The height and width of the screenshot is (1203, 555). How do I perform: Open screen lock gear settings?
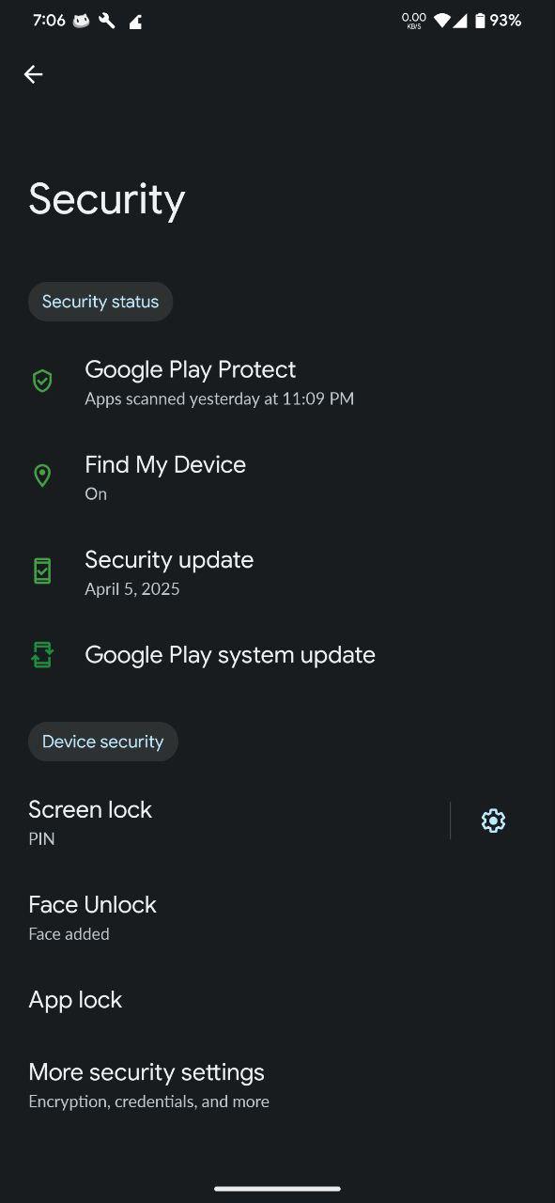493,820
